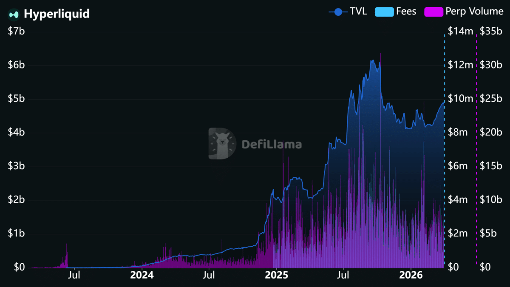Screen dimensions: 510x287
Task: Click the $15b volume axis label
Action: click(x=491, y=166)
